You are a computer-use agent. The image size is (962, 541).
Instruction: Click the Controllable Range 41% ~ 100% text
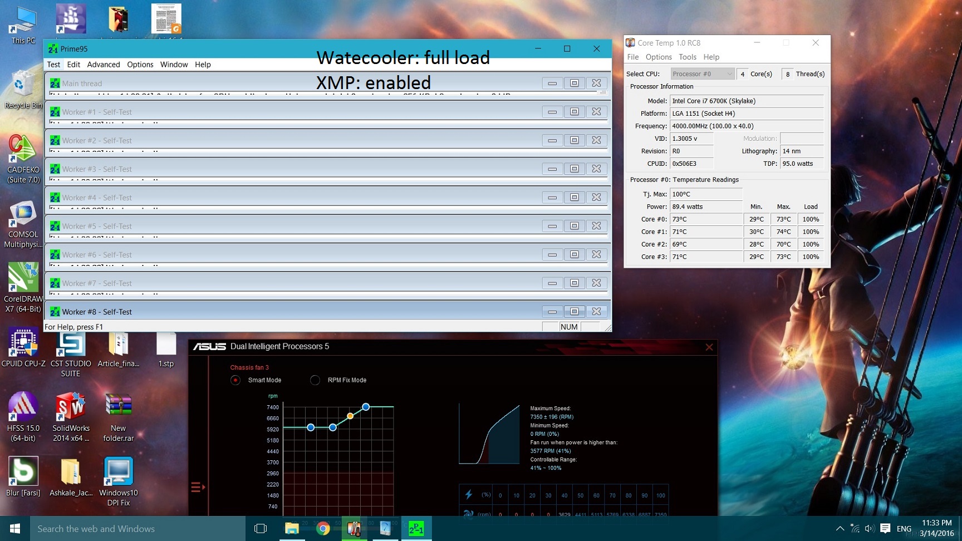click(x=546, y=468)
